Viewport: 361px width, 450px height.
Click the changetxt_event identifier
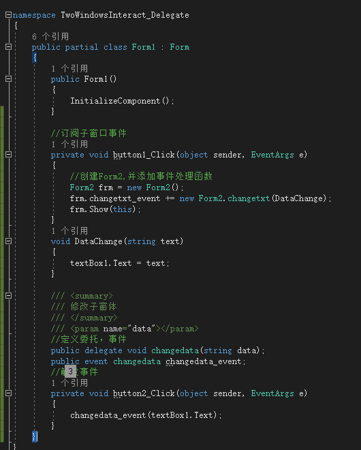125,198
